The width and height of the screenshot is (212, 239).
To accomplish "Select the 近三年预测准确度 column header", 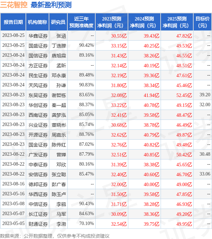I will tap(81, 22).
